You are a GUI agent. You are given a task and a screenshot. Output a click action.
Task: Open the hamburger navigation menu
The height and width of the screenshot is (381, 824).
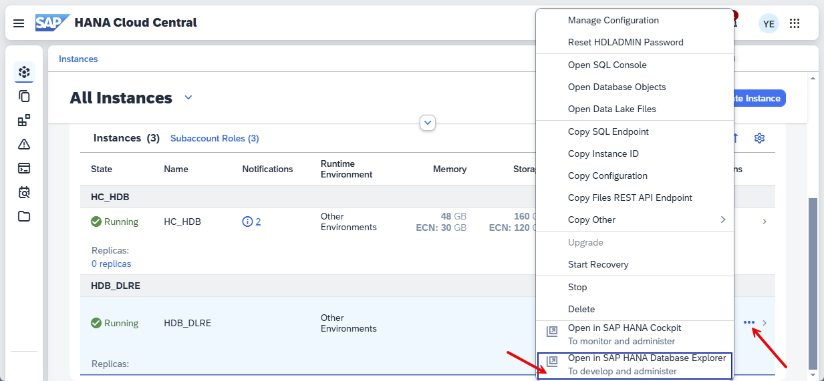point(19,23)
